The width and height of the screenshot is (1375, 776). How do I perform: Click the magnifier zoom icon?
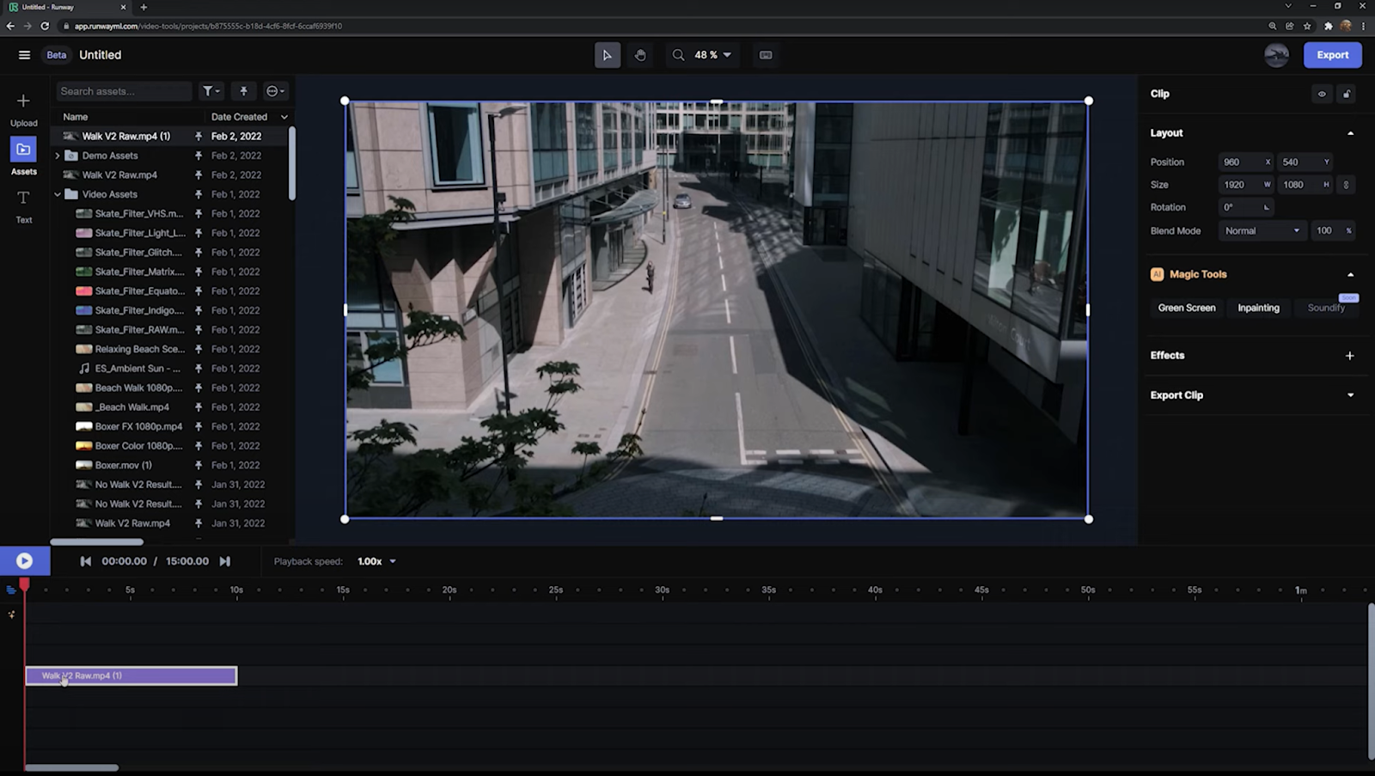(679, 55)
